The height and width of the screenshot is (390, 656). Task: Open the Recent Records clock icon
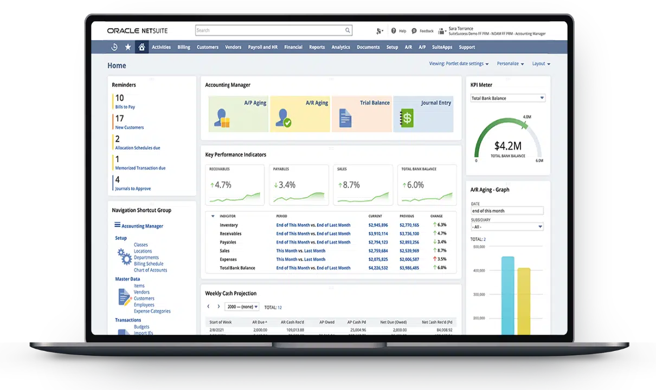tap(114, 47)
